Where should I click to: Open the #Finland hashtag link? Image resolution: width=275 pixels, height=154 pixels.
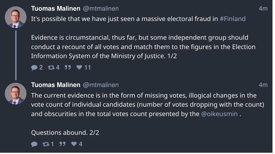coord(232,19)
